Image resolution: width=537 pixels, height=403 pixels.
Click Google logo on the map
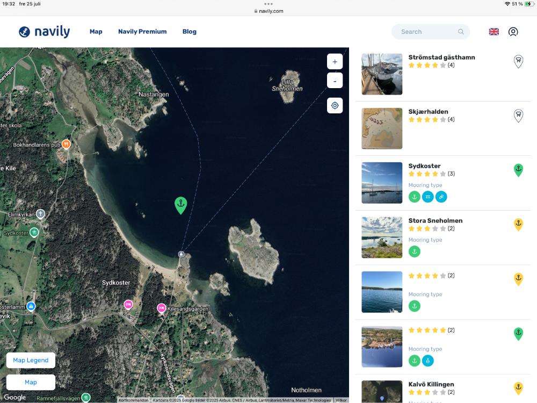(x=14, y=397)
